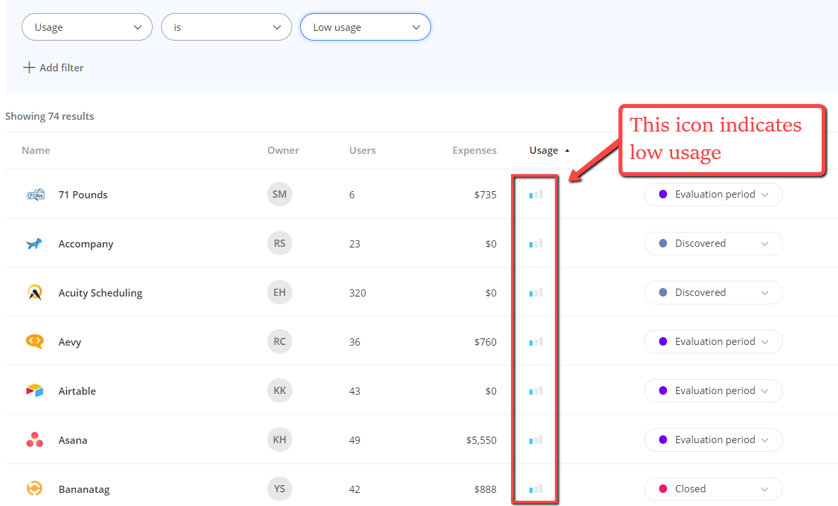Sort by Users column header
This screenshot has height=506, width=838.
tap(362, 151)
